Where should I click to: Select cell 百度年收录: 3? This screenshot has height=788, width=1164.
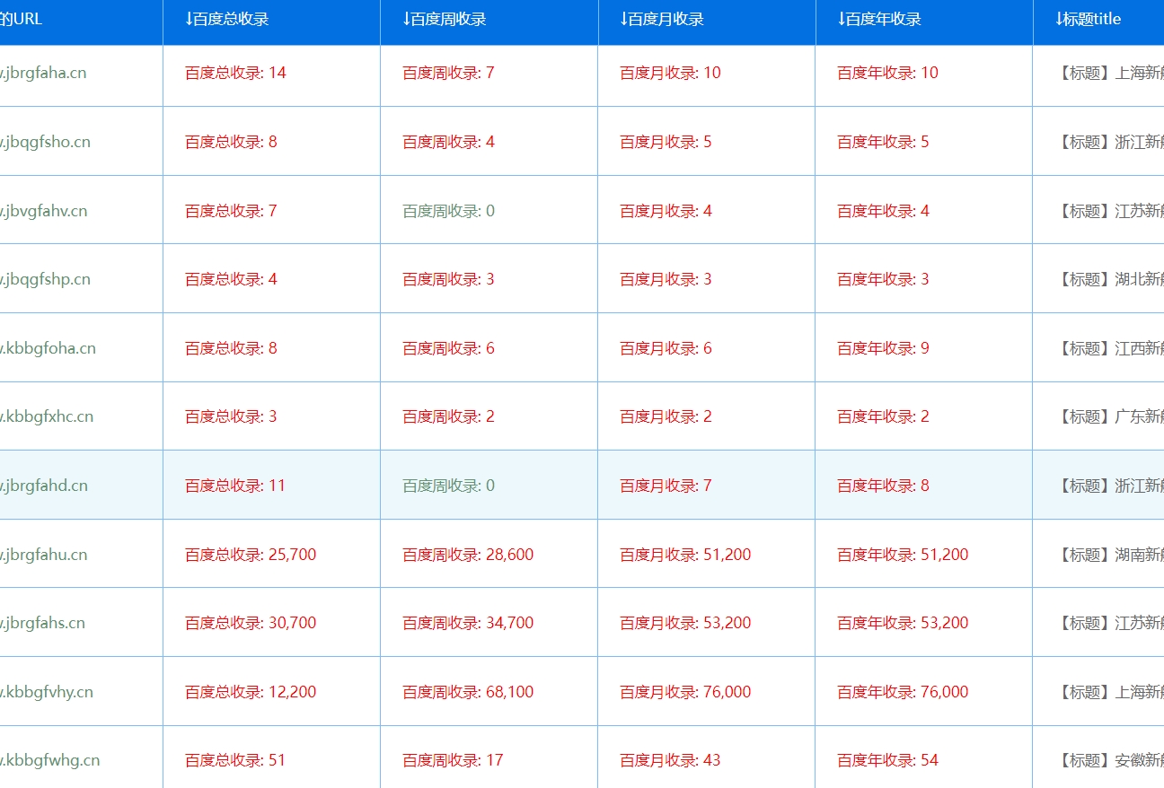click(883, 279)
